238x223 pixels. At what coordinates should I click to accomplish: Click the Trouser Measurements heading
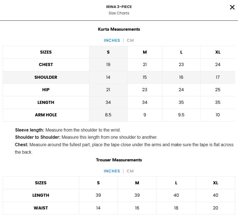click(x=119, y=160)
